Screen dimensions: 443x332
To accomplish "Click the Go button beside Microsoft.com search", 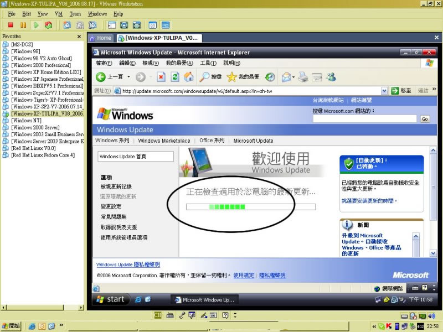I will [425, 119].
